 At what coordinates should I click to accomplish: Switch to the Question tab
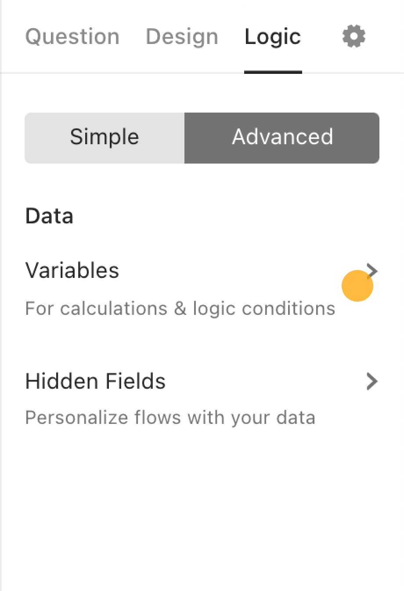(72, 36)
